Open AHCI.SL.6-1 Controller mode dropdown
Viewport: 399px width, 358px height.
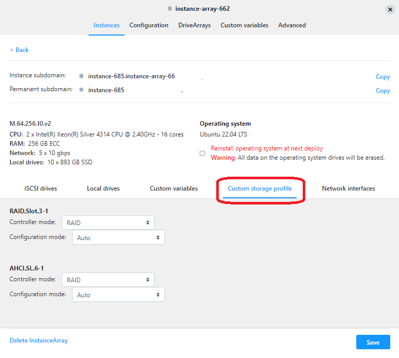click(x=108, y=280)
